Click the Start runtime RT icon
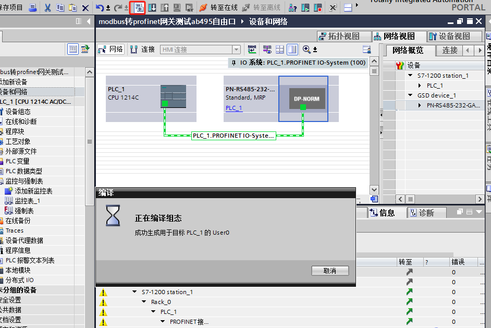 point(189,7)
